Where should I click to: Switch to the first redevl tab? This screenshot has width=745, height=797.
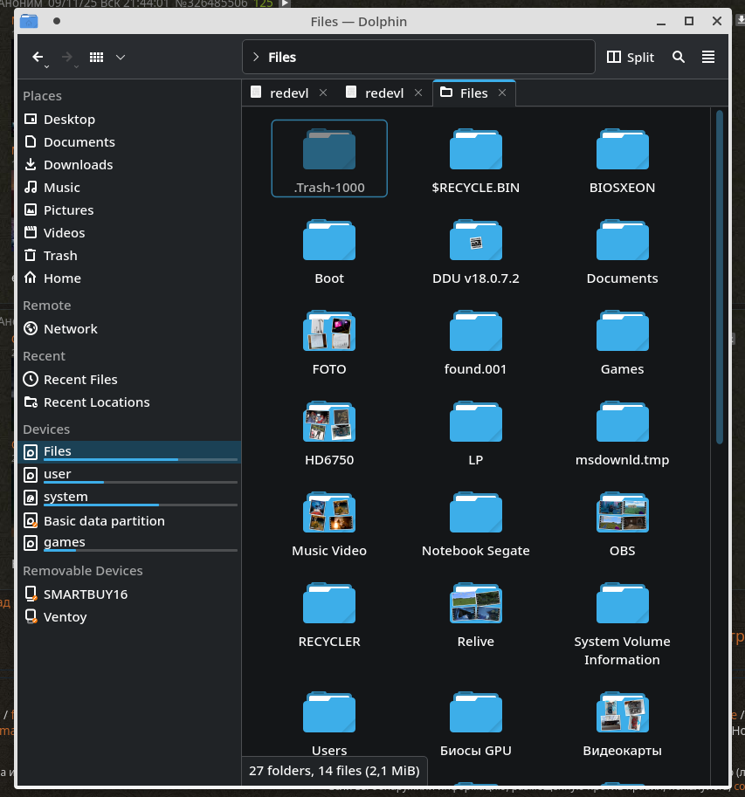(x=288, y=93)
